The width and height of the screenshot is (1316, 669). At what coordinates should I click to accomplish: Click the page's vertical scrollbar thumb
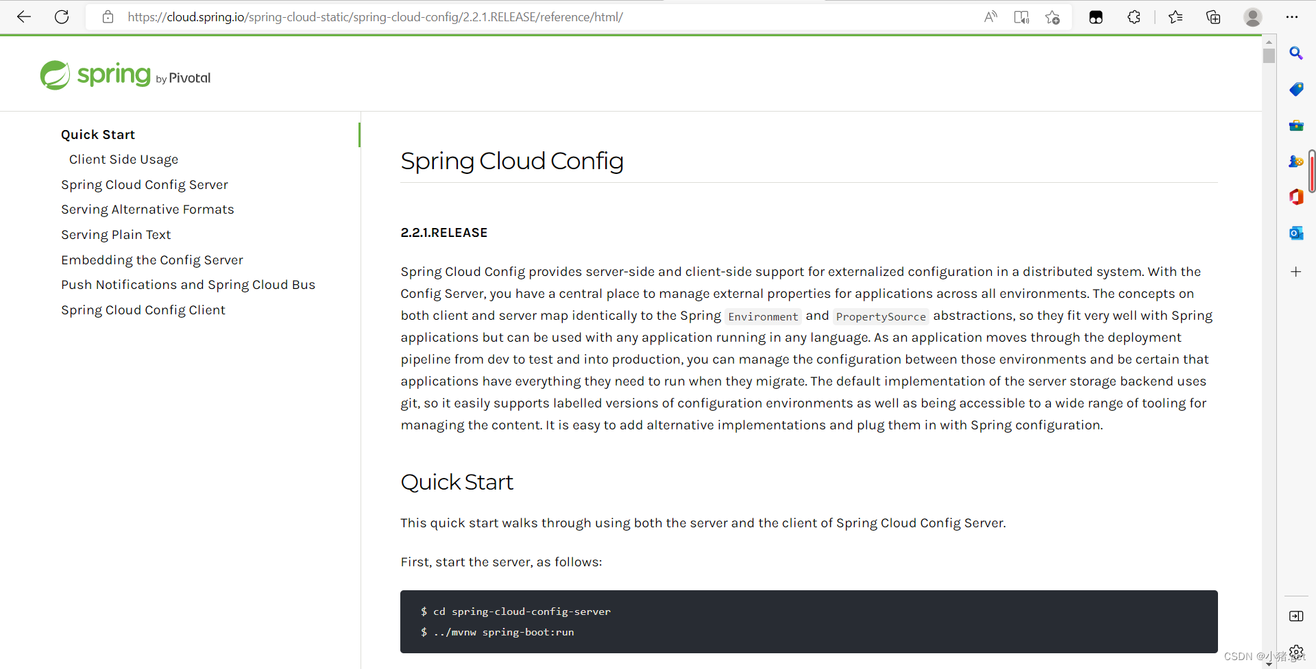point(1269,55)
